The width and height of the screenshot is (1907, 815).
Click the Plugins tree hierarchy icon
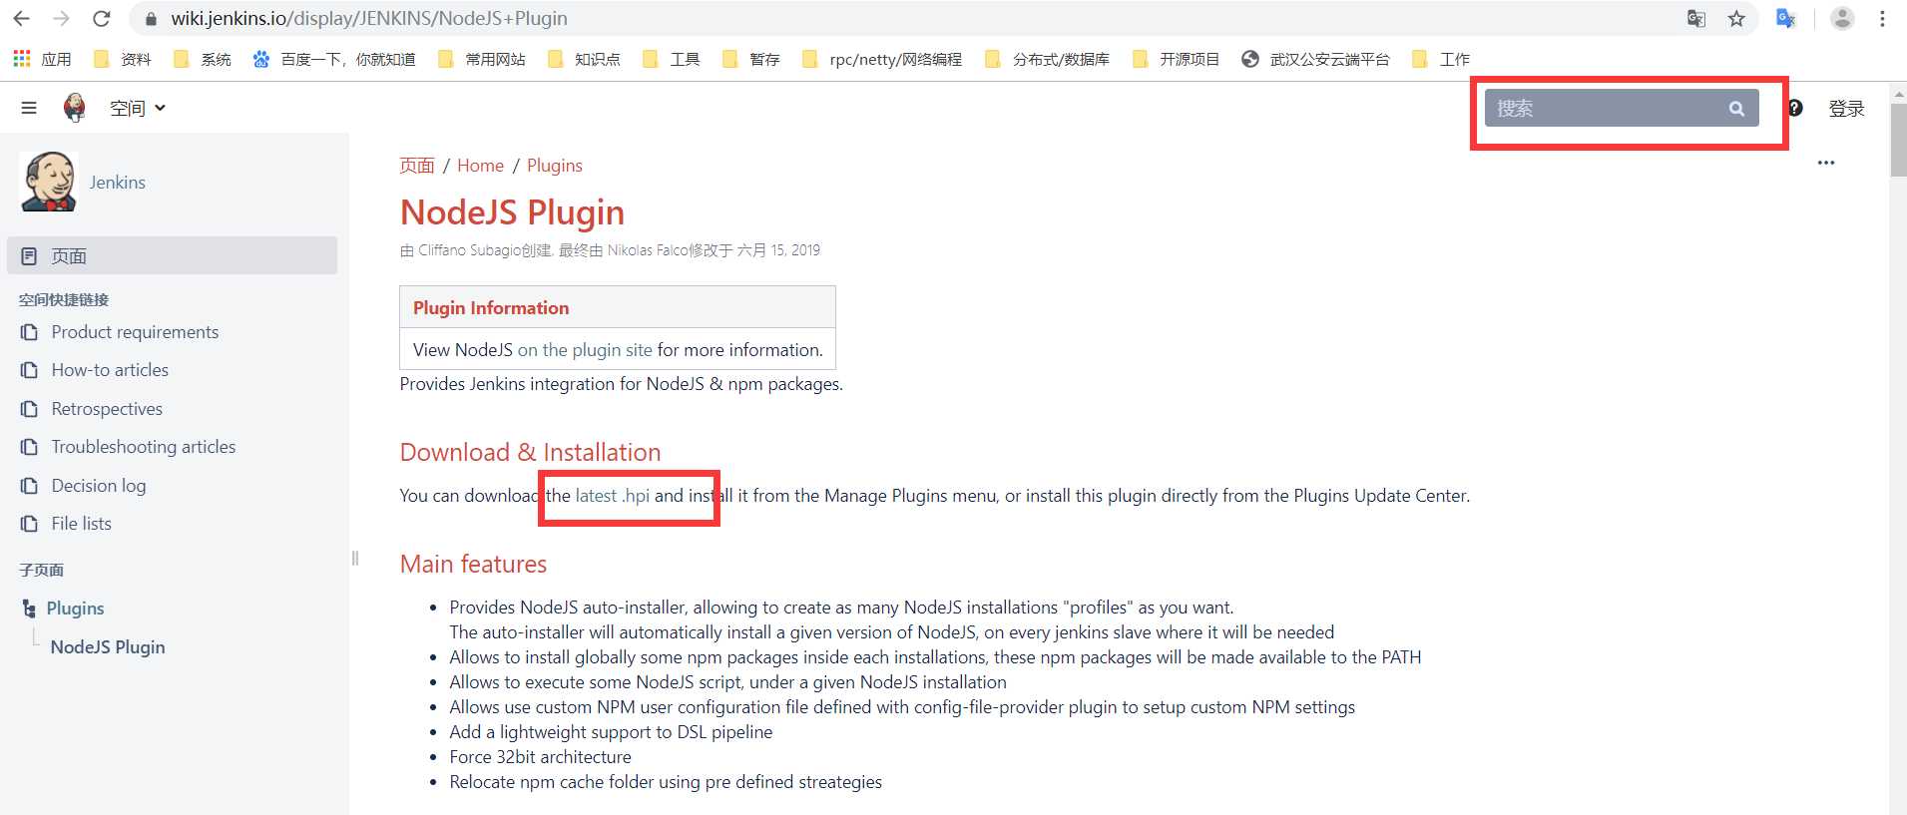pyautogui.click(x=29, y=609)
